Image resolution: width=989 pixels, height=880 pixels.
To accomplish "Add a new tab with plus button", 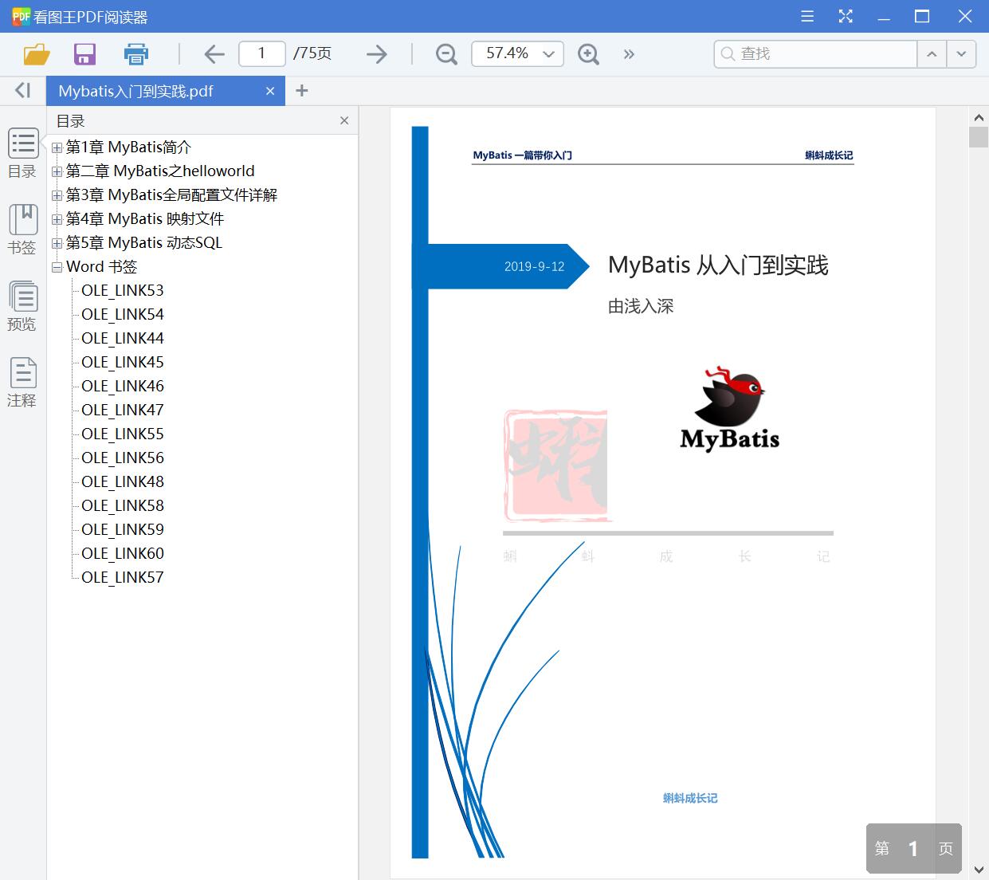I will click(x=301, y=91).
